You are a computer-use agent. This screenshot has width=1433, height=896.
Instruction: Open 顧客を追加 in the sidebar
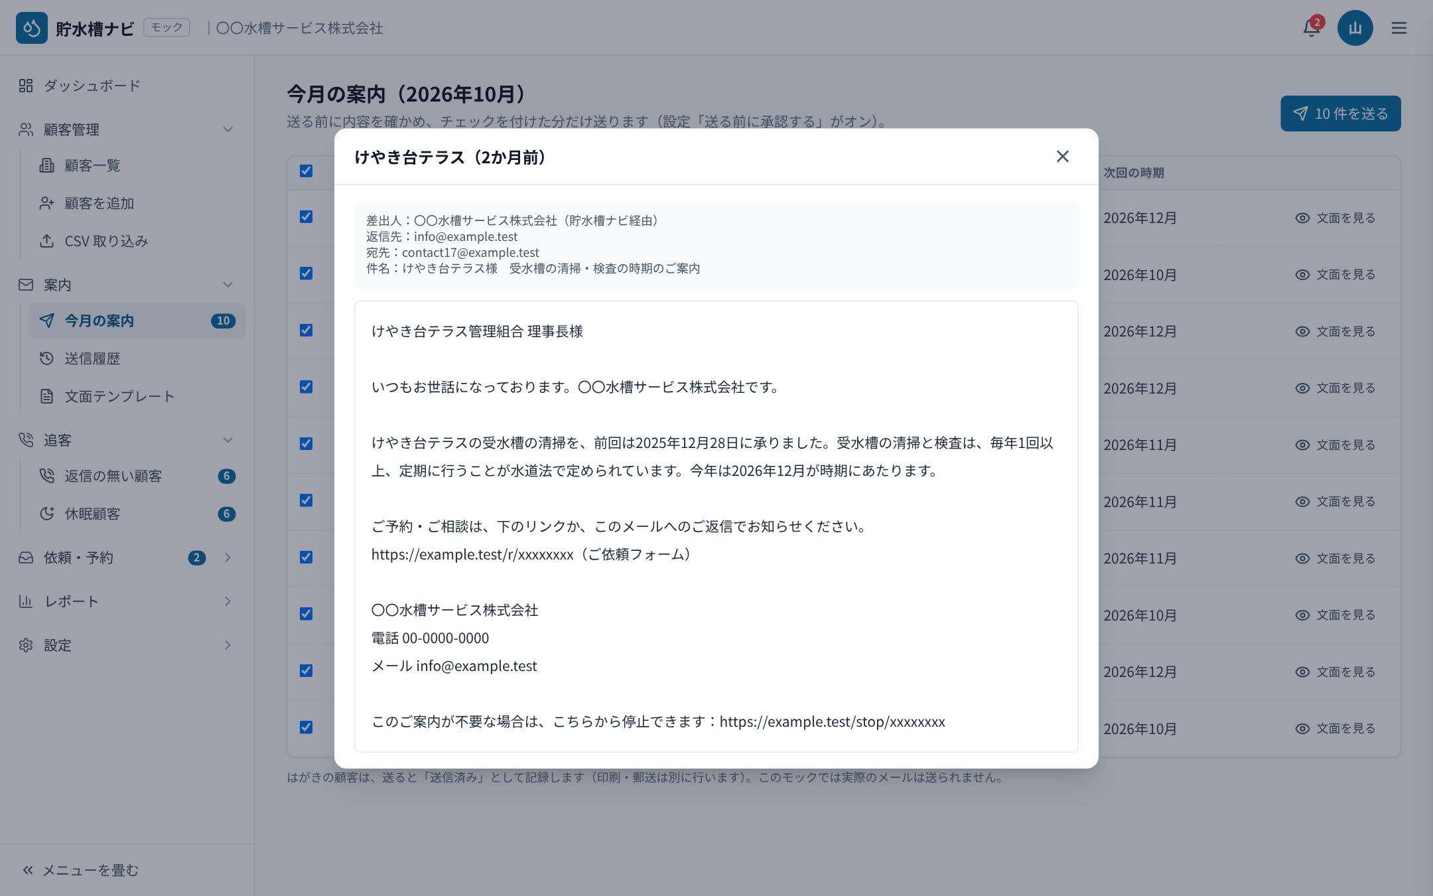tap(137, 203)
